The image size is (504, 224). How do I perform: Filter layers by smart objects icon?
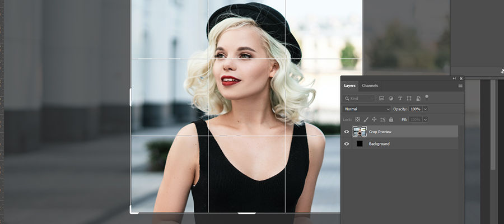click(x=418, y=99)
